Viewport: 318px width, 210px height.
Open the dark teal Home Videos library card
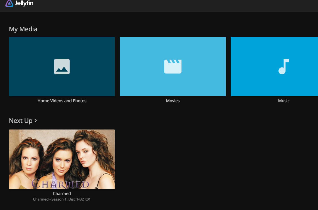click(62, 67)
